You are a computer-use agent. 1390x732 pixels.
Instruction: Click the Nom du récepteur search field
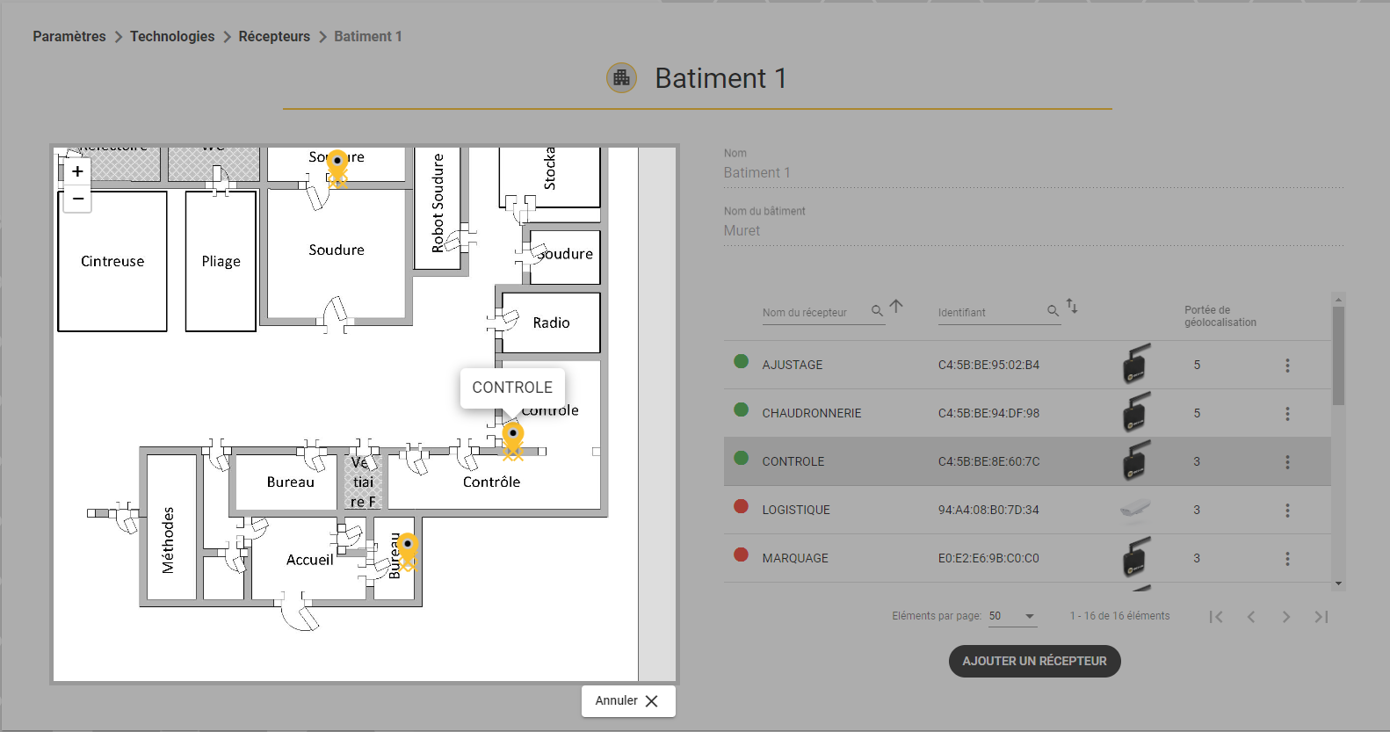(x=814, y=313)
